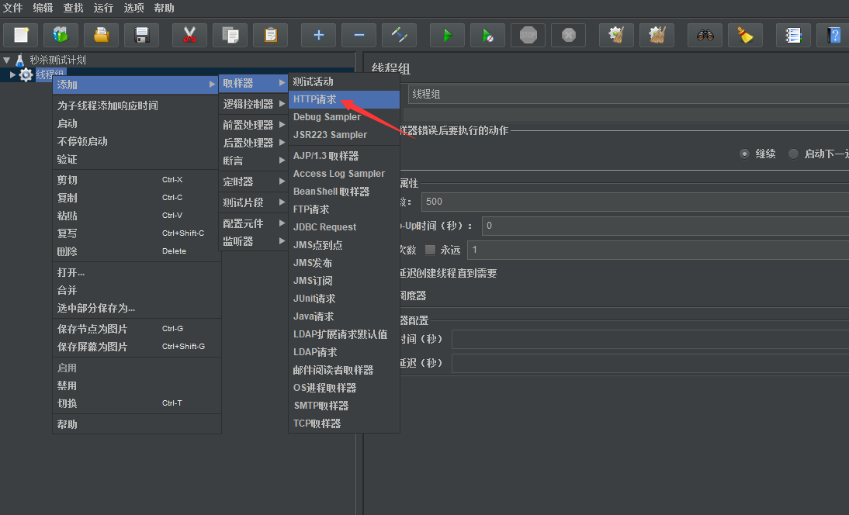Open the 添加 submenu

coord(135,85)
